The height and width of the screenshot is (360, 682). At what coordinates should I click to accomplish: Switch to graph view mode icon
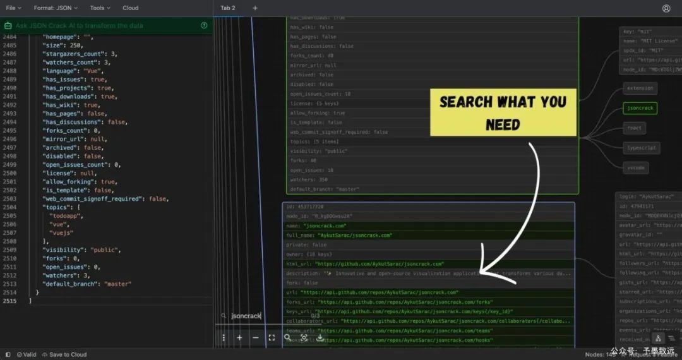coord(659,339)
